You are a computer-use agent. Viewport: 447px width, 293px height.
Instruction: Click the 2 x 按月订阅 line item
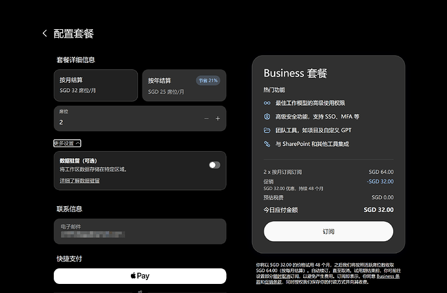click(282, 172)
